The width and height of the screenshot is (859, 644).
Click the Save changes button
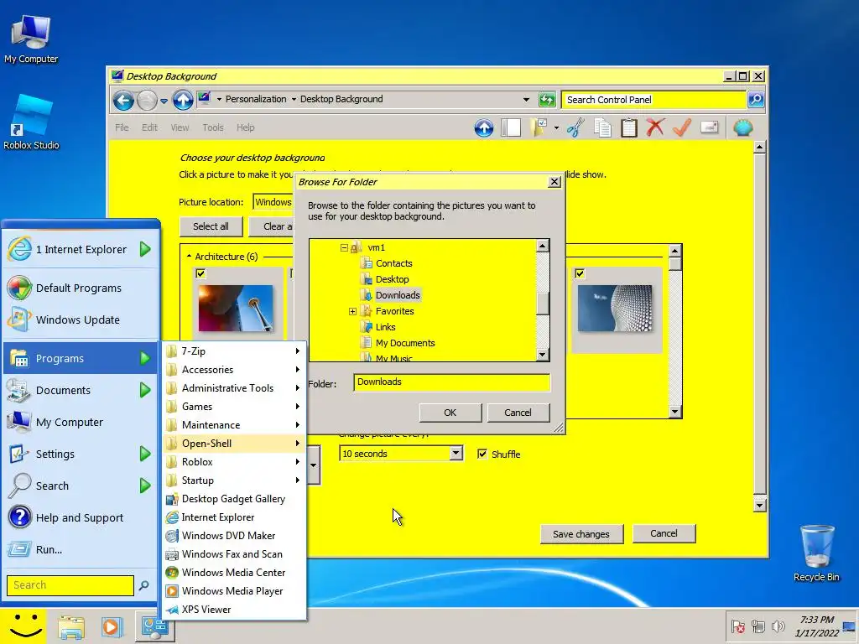tap(581, 534)
